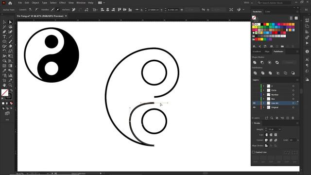
Task: Expand the Box layer
Action: pos(263,99)
